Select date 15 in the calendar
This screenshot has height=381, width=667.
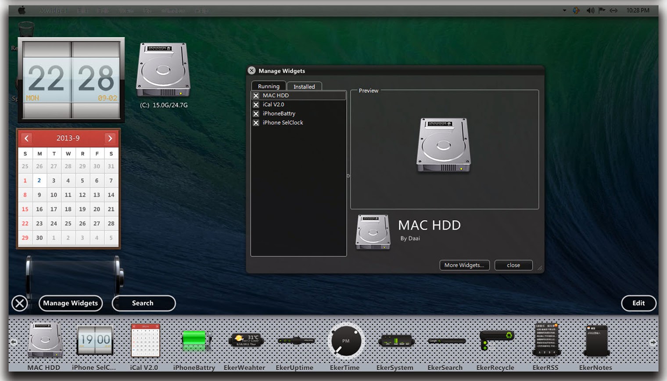coord(25,209)
